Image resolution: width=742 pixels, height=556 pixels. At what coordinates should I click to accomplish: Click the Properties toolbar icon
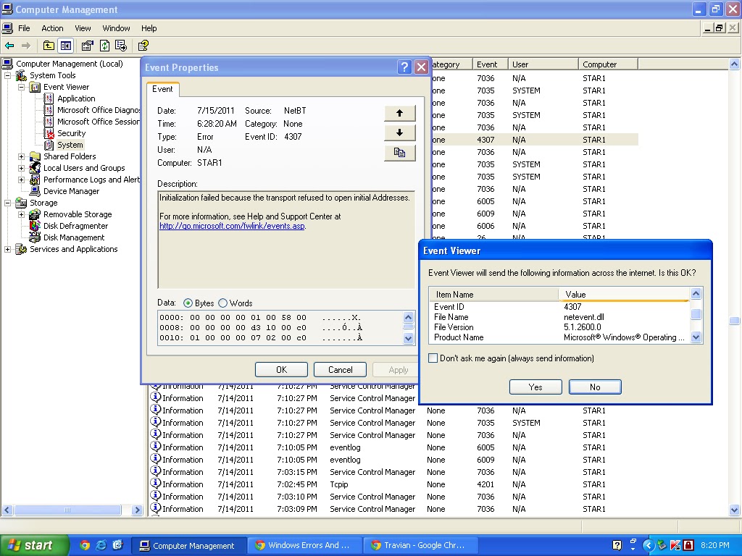[x=88, y=46]
